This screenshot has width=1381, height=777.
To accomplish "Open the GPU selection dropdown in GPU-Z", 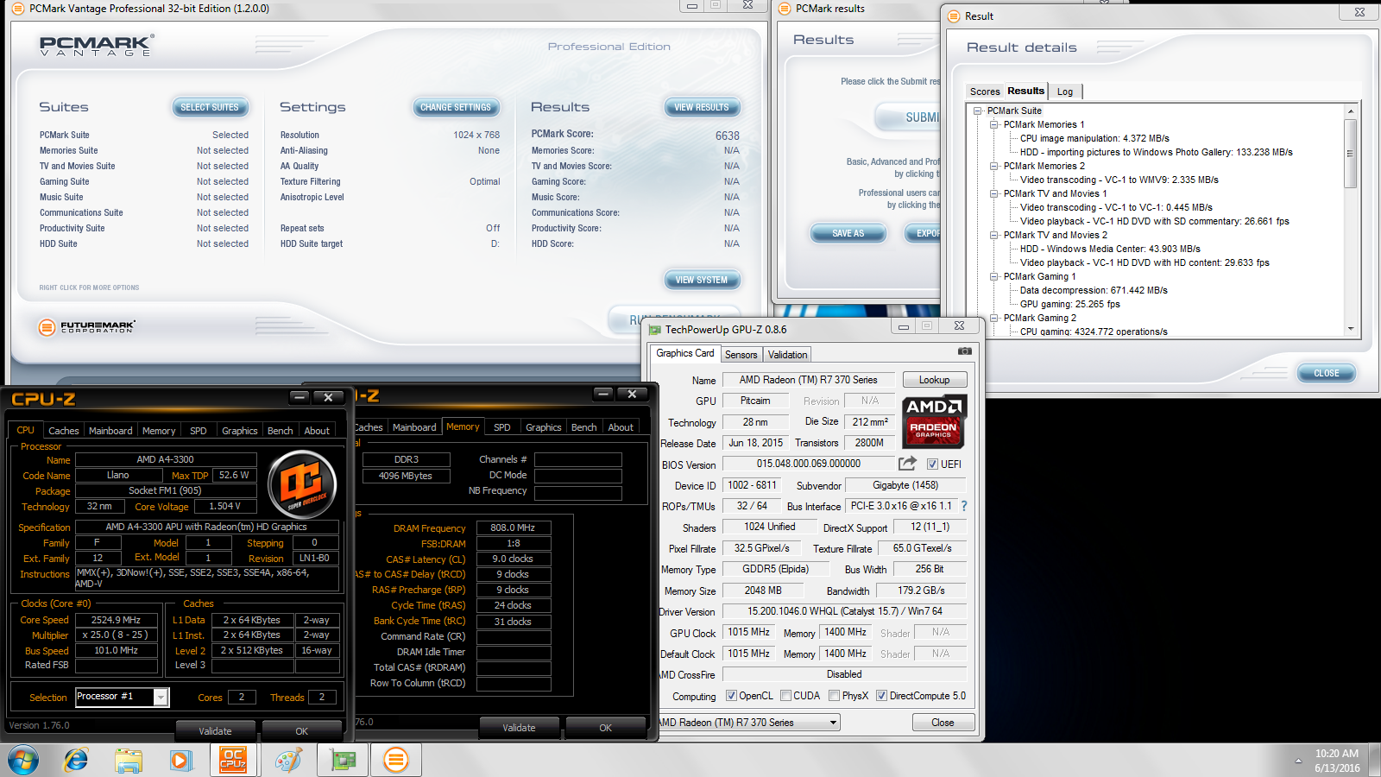I will 833,723.
